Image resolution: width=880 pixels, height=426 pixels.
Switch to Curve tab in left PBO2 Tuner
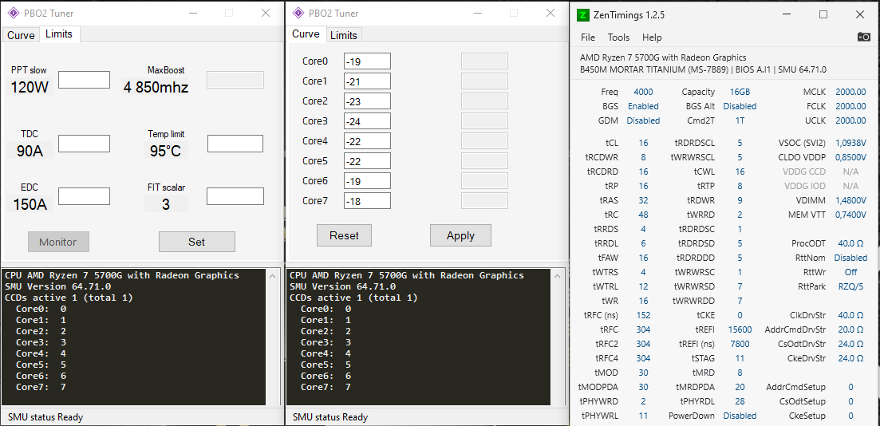tap(21, 35)
